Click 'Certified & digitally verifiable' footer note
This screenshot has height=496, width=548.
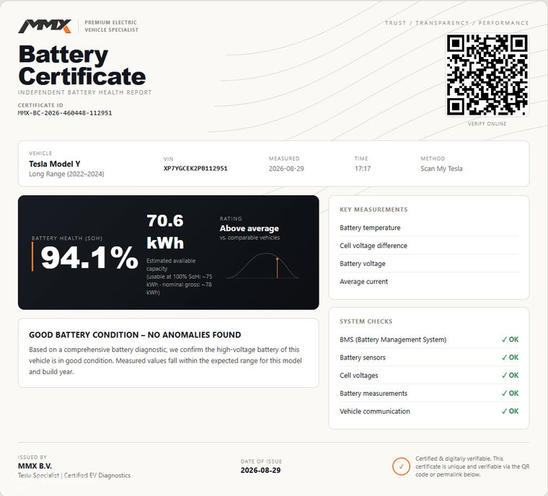[472, 466]
